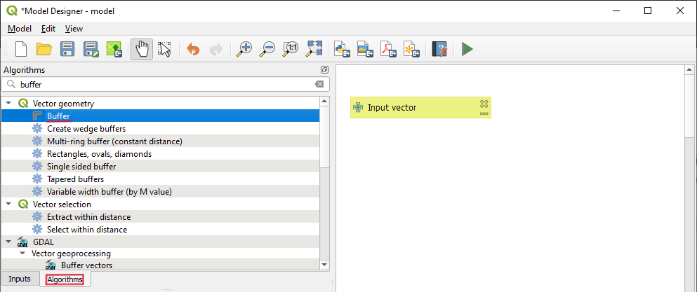Select Multi-ring buffer (constant distance) algorithm
Screen dimensions: 697x292
(x=114, y=141)
